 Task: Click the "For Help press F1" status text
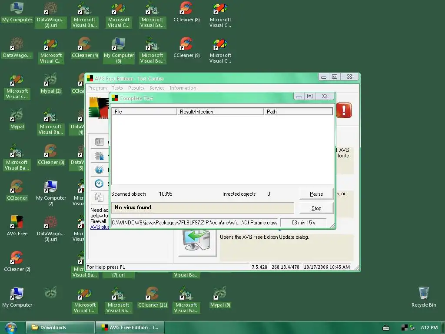[x=106, y=267]
